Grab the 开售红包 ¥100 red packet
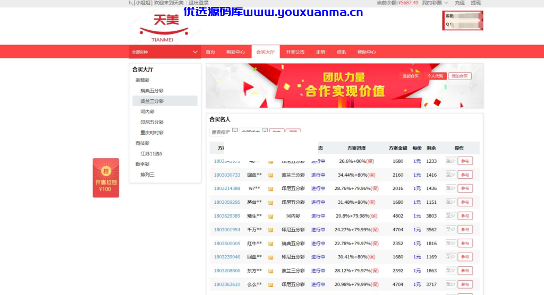This screenshot has height=295, width=544. tap(106, 178)
